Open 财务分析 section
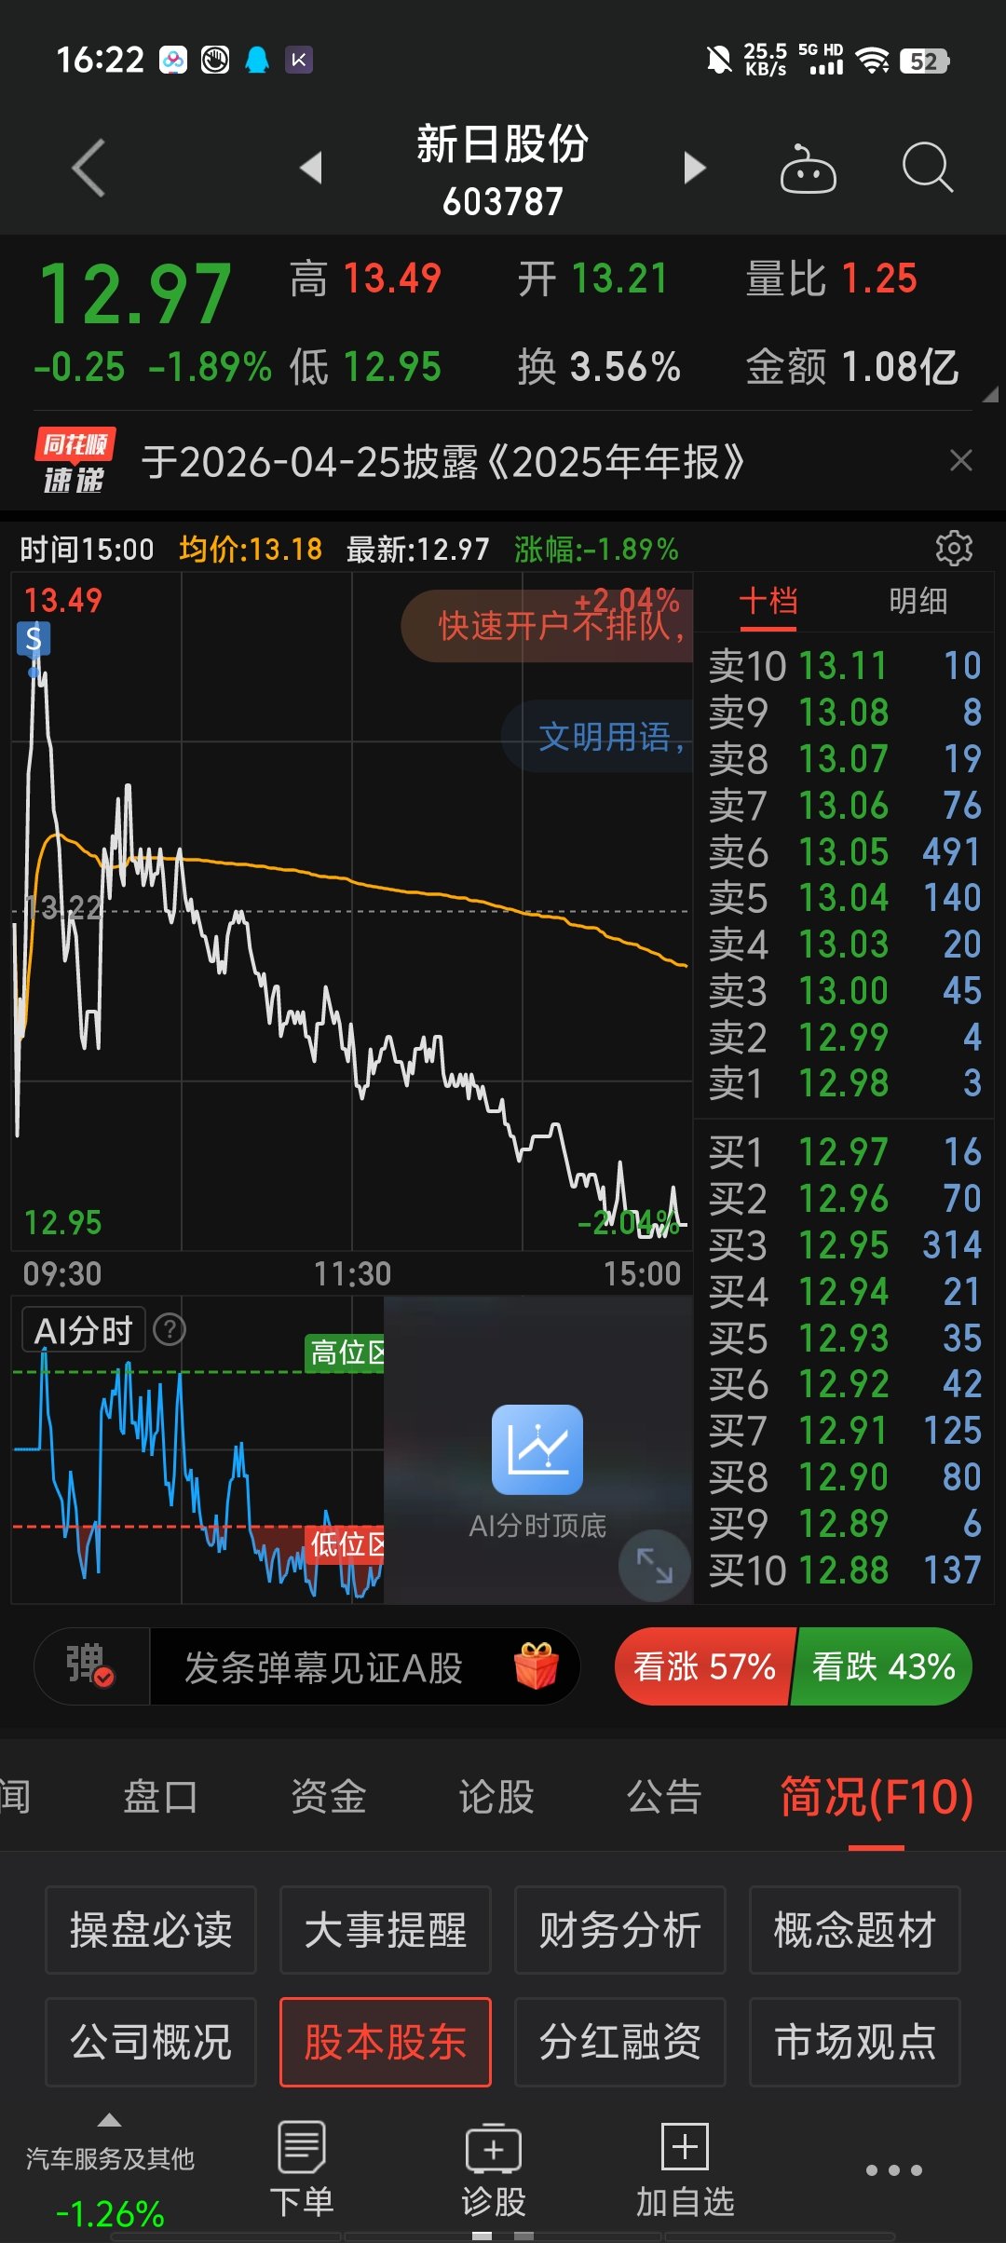Viewport: 1006px width, 2243px height. [620, 1930]
